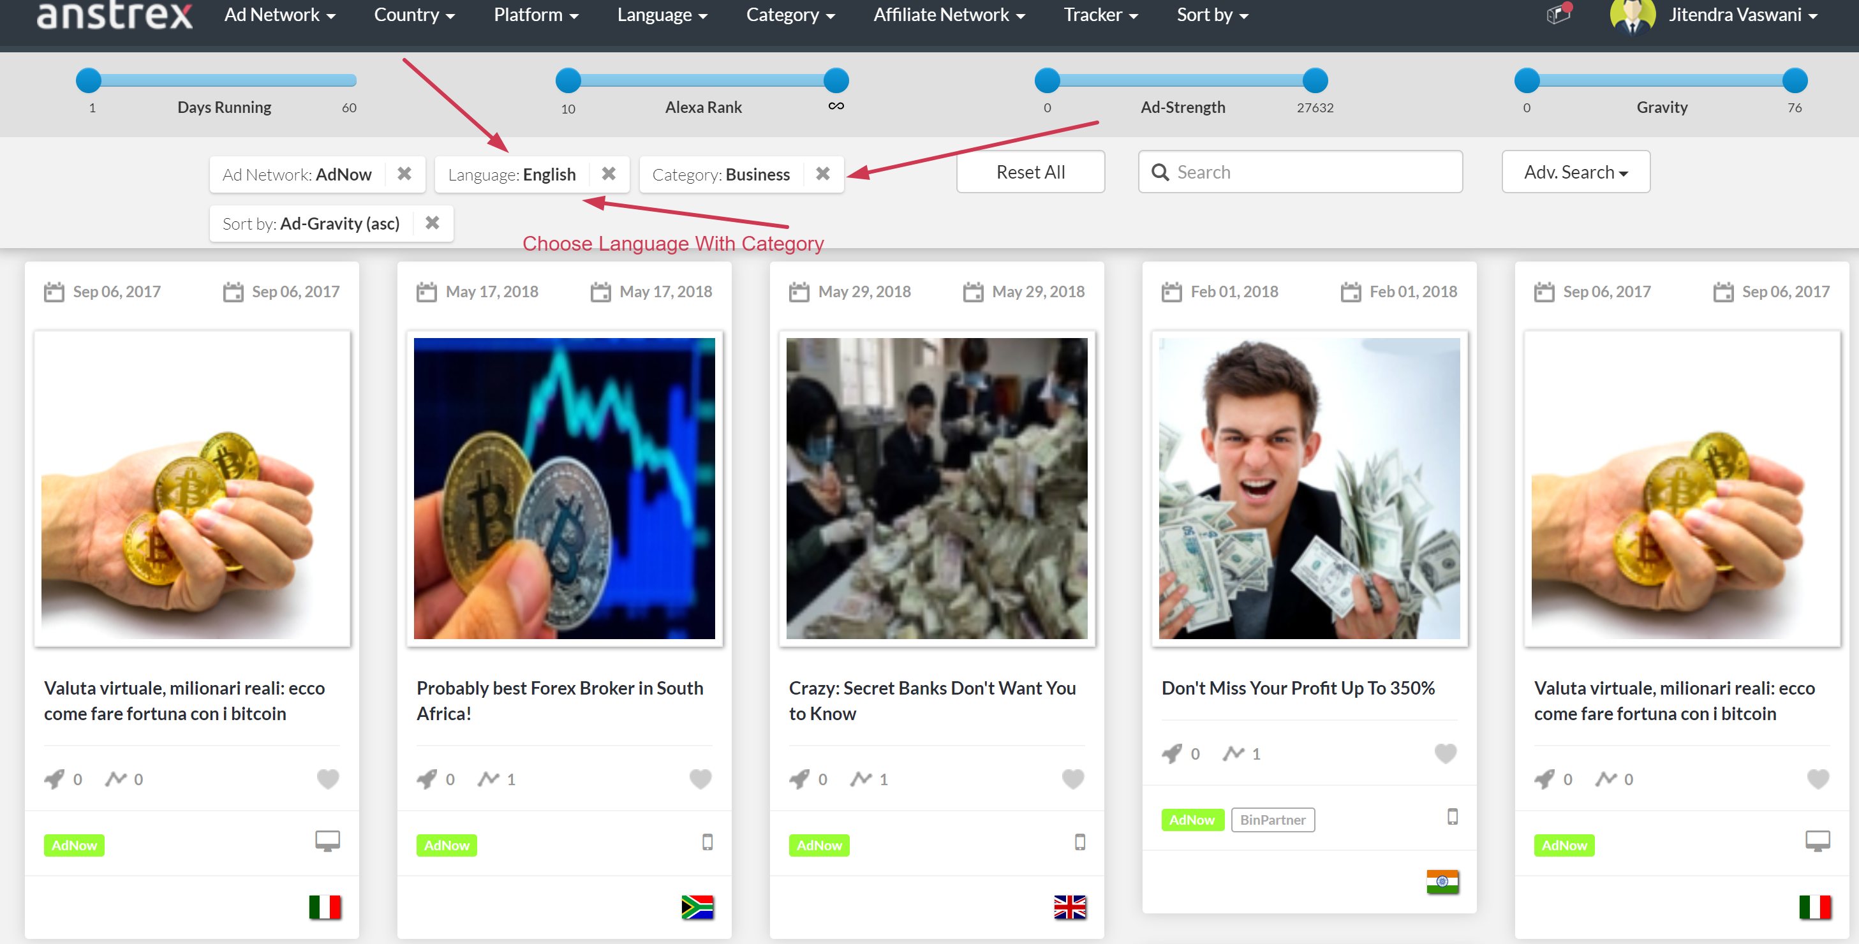Favorite the Don't Miss Your Profit ad

[1445, 753]
